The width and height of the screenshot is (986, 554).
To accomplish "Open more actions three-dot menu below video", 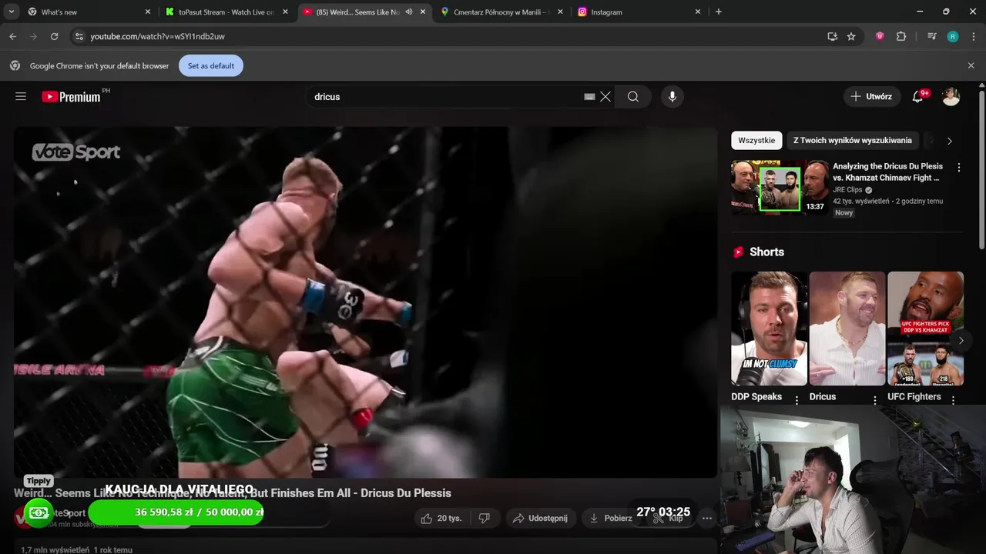I will tap(707, 518).
